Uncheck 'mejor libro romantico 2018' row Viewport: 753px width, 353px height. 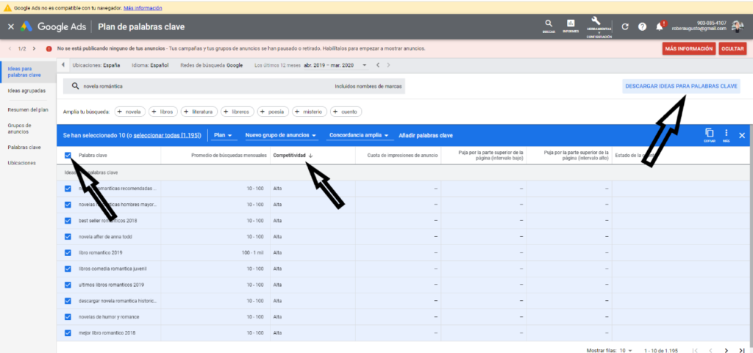tap(68, 333)
